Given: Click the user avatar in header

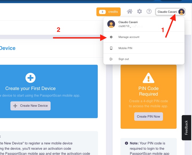Looking at the screenshot, I should (181, 12).
